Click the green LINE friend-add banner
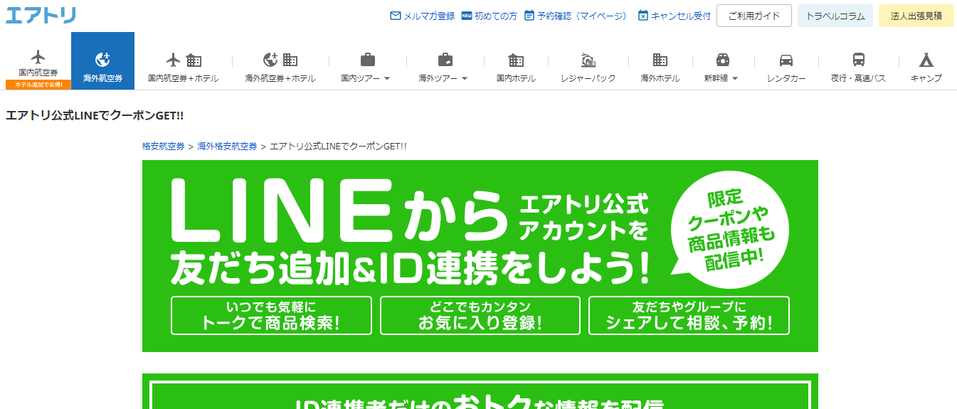This screenshot has height=409, width=957. pyautogui.click(x=480, y=256)
